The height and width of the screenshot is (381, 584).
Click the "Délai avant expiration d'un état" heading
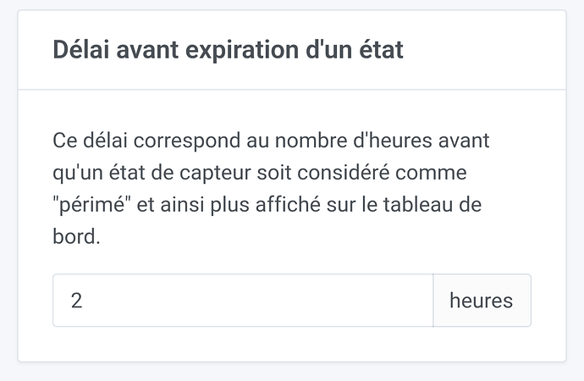pos(228,50)
